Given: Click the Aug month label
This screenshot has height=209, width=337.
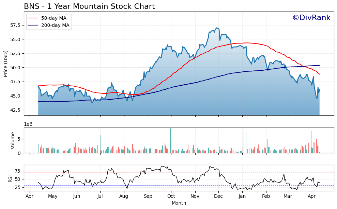Looking at the screenshot, I should tap(124, 196).
